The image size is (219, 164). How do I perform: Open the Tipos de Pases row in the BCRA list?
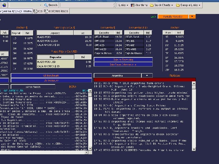coord(43,117)
